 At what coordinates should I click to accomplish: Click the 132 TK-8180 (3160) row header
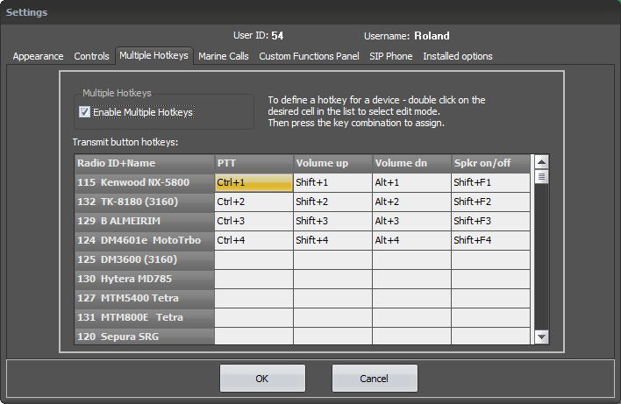(145, 202)
